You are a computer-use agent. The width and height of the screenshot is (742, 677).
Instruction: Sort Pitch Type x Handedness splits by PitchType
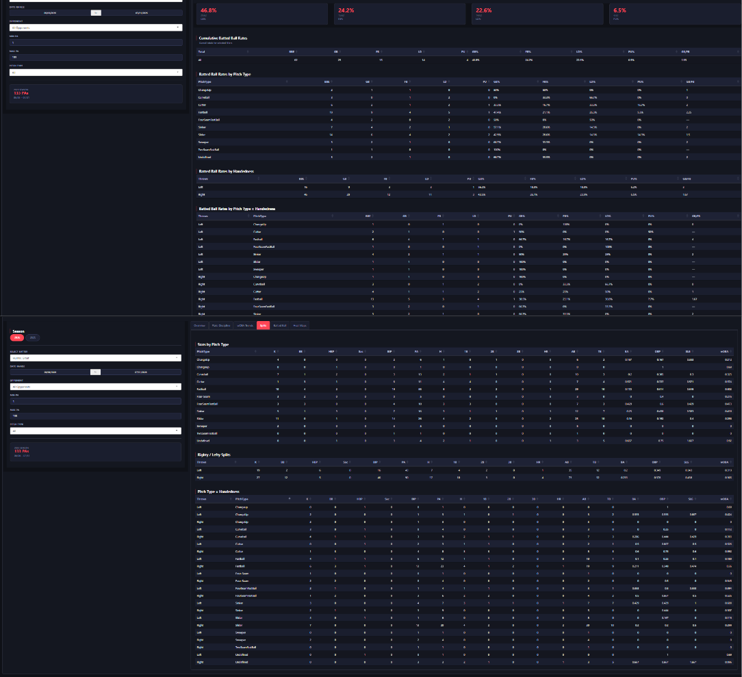pyautogui.click(x=242, y=499)
